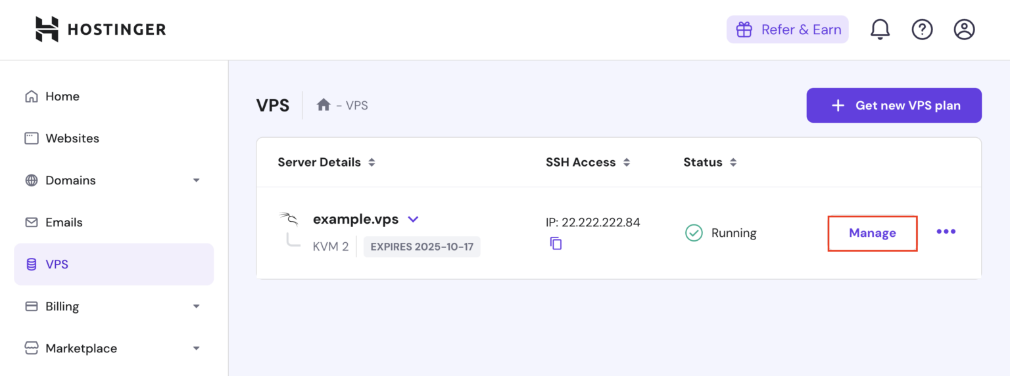Image resolution: width=1010 pixels, height=376 pixels.
Task: Click the Manage button
Action: pos(872,233)
